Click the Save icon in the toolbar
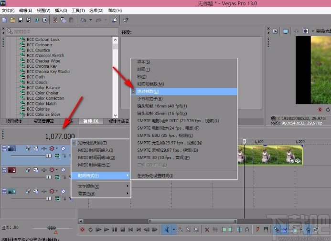 (x=21, y=20)
